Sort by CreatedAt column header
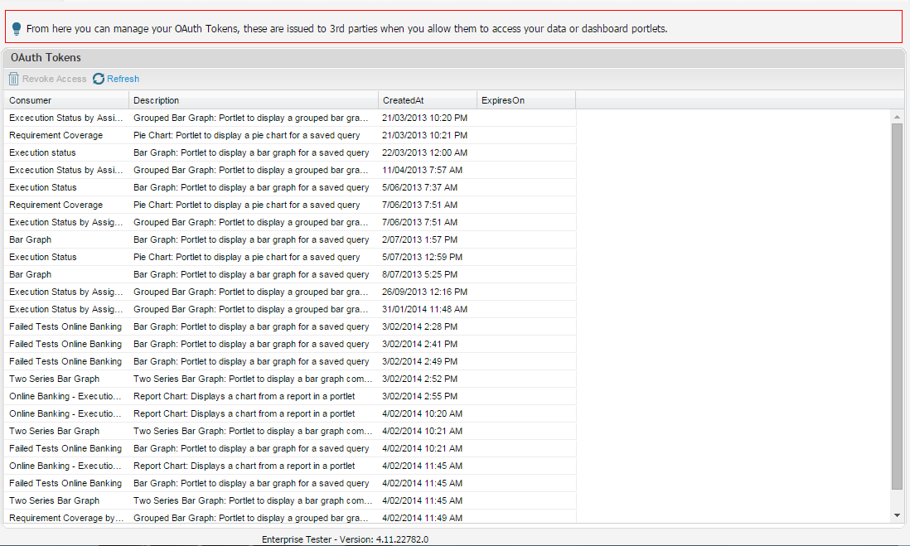910x546 pixels. coord(427,100)
